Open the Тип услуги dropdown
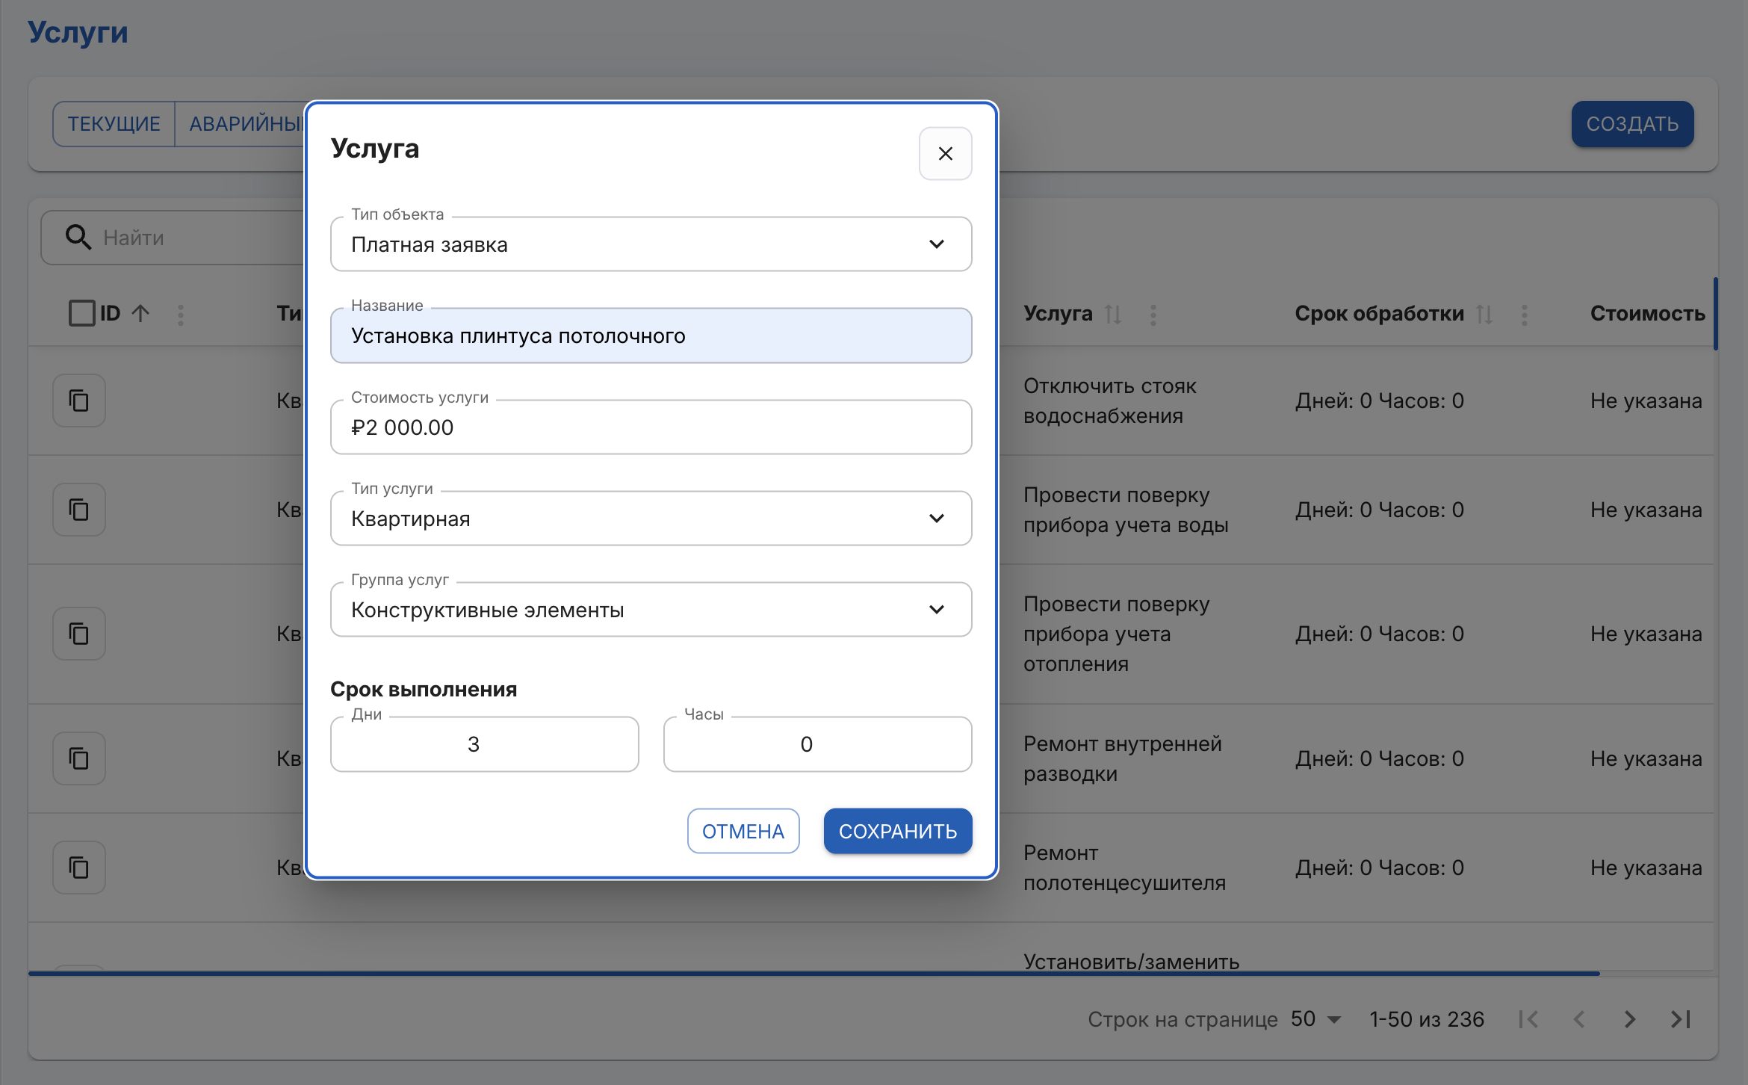 651,518
